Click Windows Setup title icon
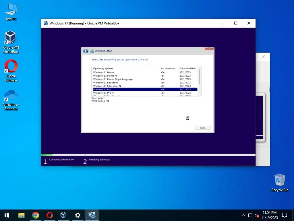 tap(92, 51)
